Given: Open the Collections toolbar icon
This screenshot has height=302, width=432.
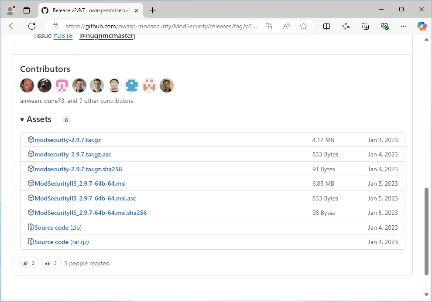Looking at the screenshot, I should tap(365, 26).
